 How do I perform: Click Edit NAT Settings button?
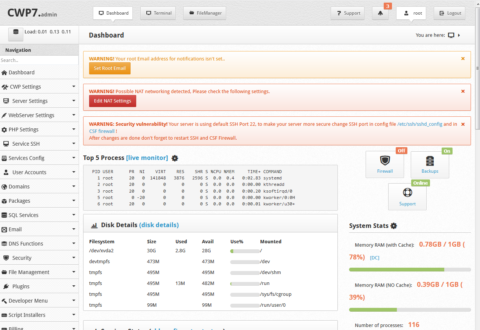[x=112, y=101]
